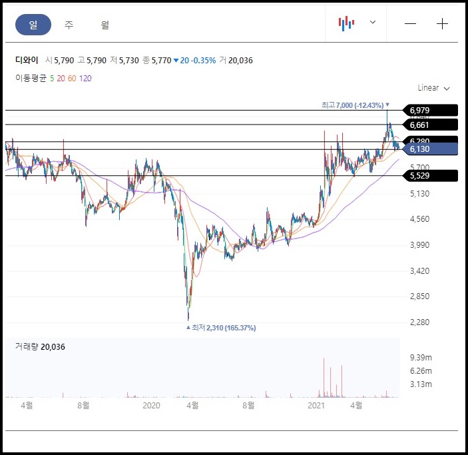This screenshot has height=455, width=468.
Task: Toggle the 120-day moving average
Action: coord(85,79)
